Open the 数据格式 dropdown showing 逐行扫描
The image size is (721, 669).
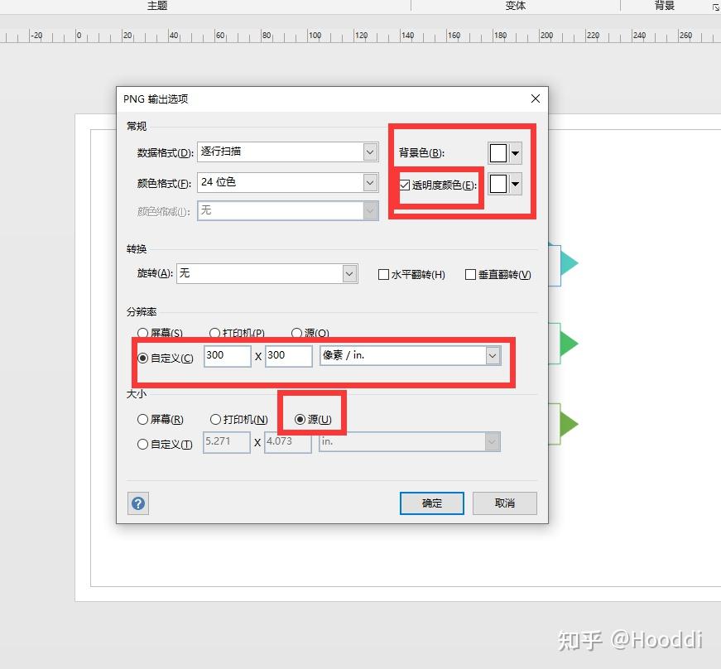[288, 152]
